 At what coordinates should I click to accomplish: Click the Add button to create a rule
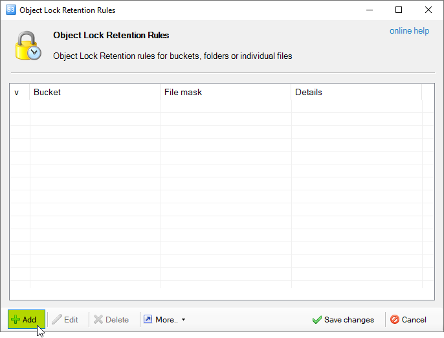(x=27, y=319)
